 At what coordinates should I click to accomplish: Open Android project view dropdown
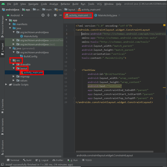[15, 15]
